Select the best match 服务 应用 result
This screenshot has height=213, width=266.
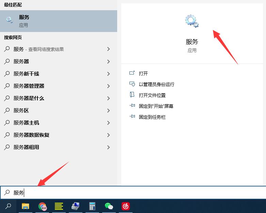59,21
